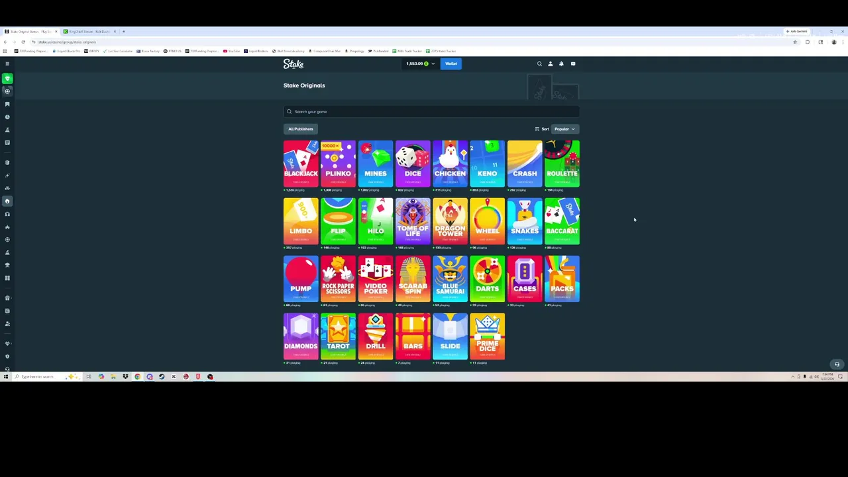This screenshot has width=848, height=477.
Task: Open the bookmark-shaped Favourites icon in sidebar
Action: 7,104
